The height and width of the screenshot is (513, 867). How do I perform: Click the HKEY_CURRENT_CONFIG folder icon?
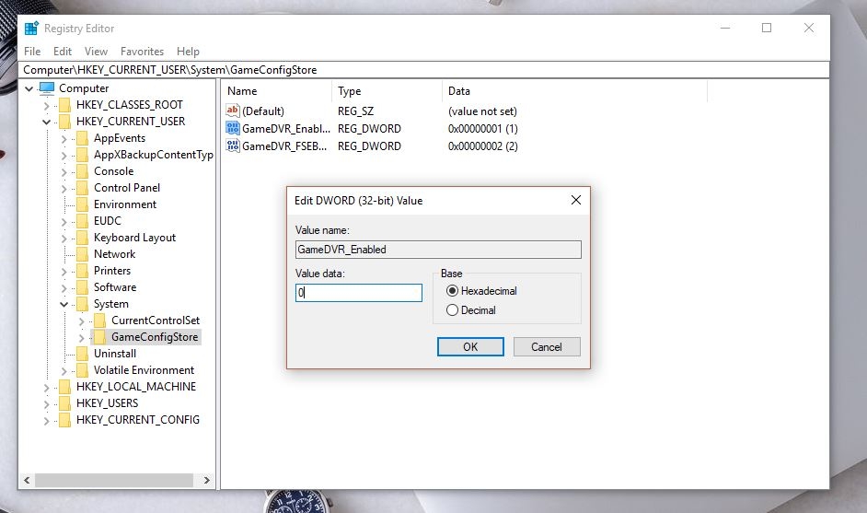64,420
